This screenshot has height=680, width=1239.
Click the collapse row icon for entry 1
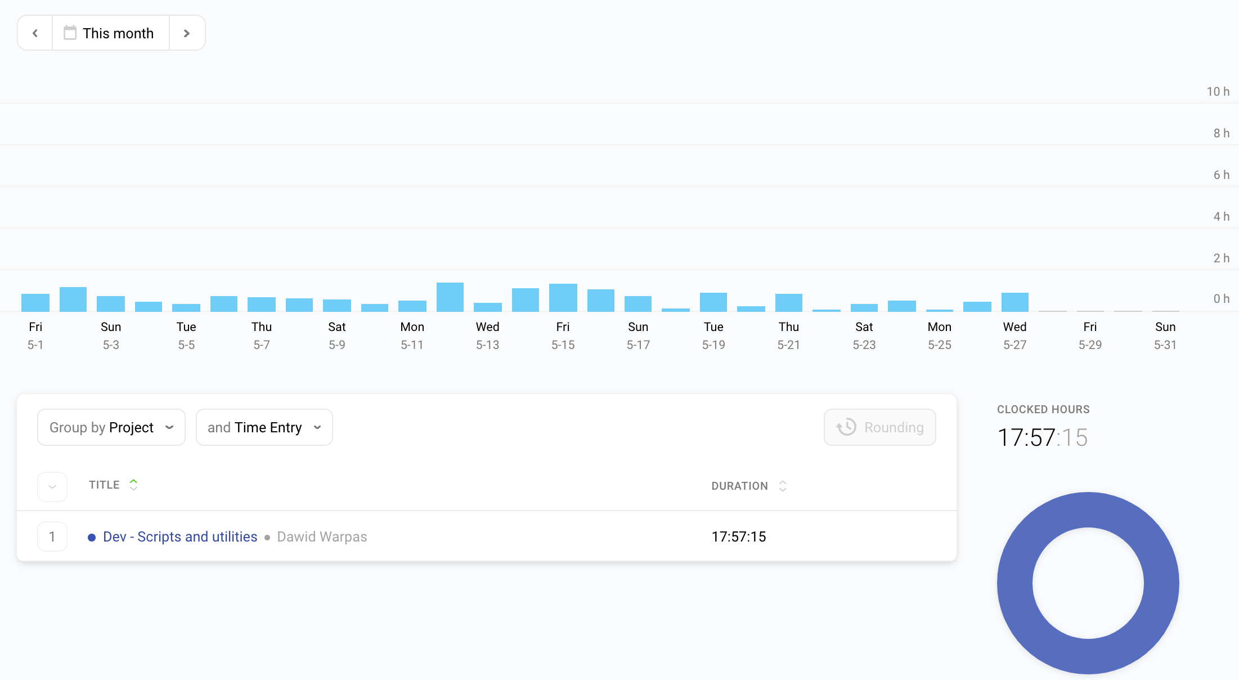pyautogui.click(x=52, y=536)
